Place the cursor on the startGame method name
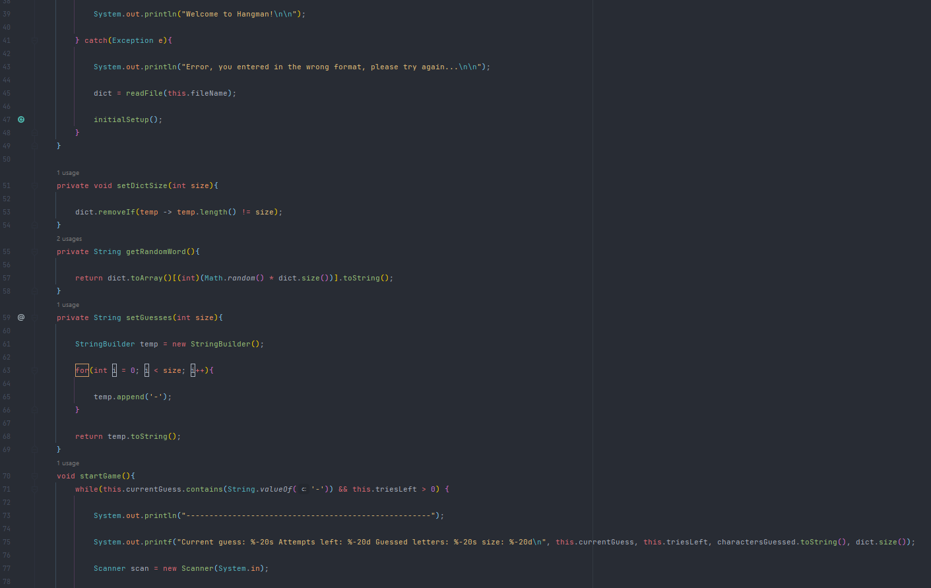The width and height of the screenshot is (931, 588). (100, 476)
